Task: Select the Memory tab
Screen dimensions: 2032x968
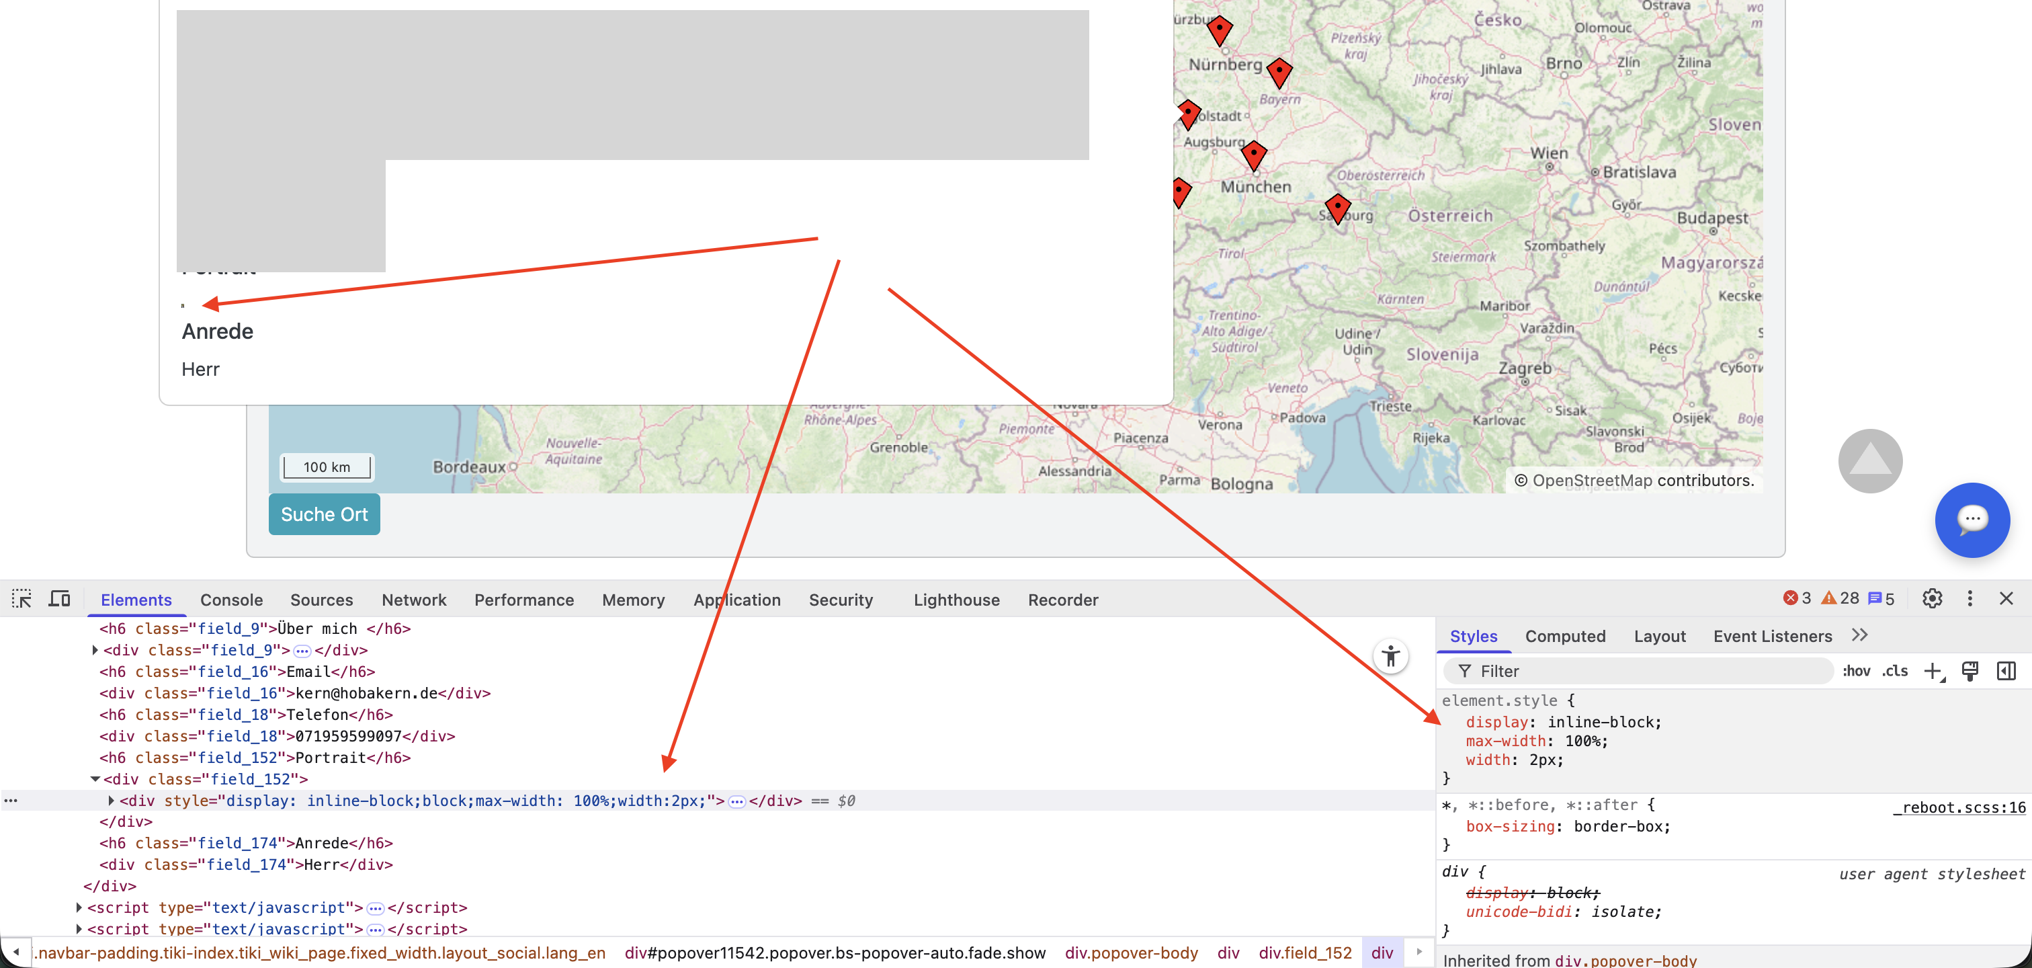Action: pyautogui.click(x=634, y=600)
